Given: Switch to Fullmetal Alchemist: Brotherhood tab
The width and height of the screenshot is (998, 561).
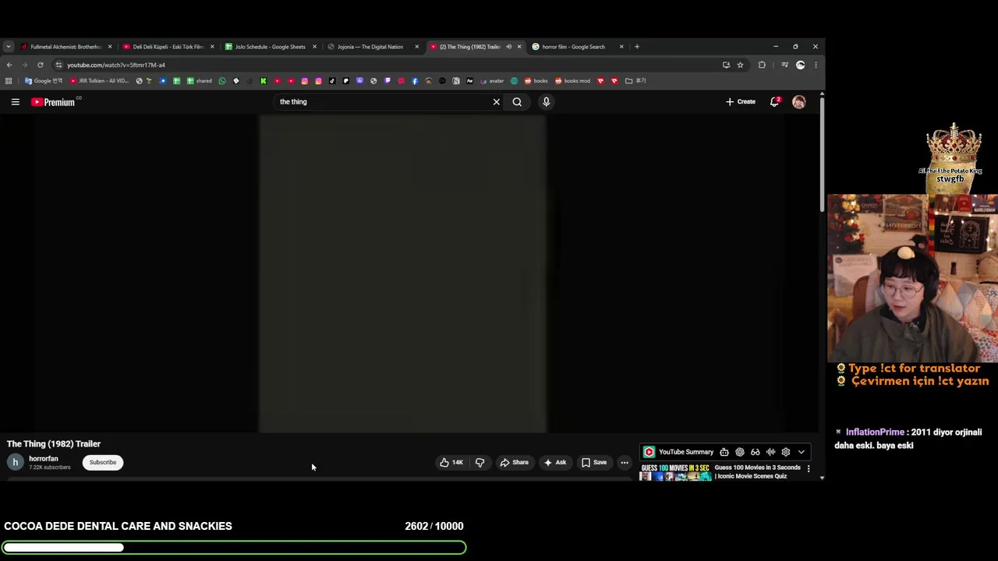Looking at the screenshot, I should click(65, 47).
